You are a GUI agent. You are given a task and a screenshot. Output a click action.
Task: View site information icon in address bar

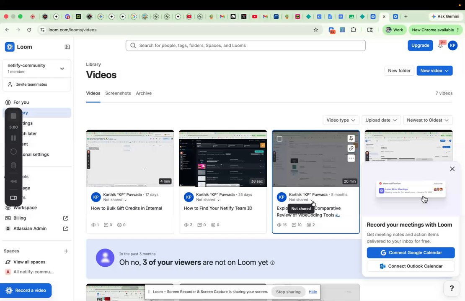coord(42,30)
